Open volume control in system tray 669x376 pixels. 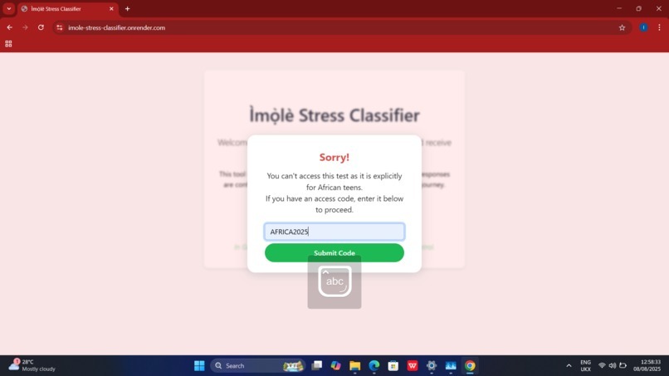(613, 366)
